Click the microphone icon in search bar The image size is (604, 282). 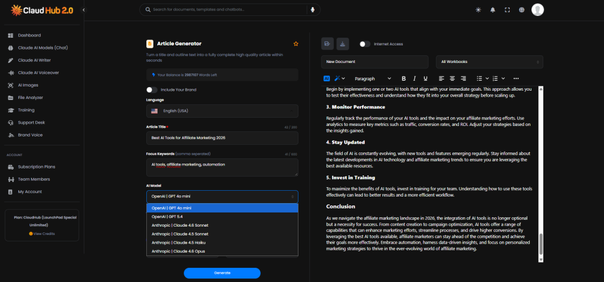(x=313, y=9)
